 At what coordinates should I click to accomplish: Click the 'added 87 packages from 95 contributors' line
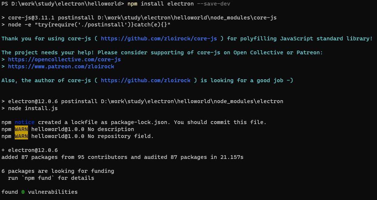(x=122, y=157)
